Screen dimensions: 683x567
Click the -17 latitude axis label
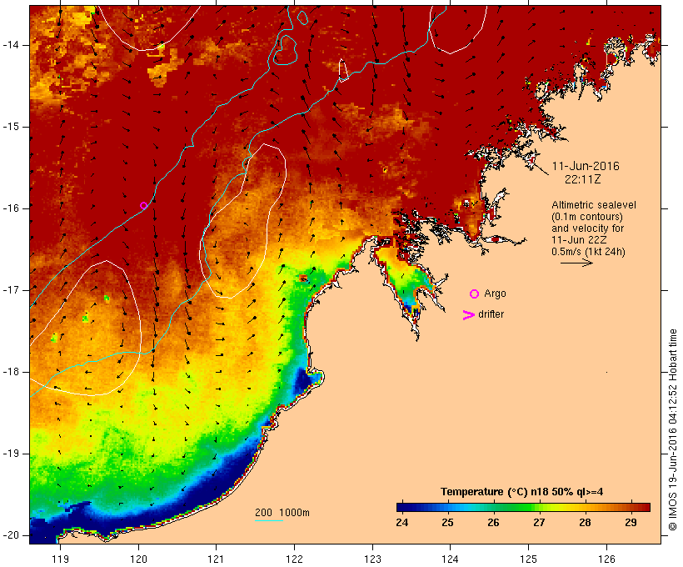click(x=11, y=290)
